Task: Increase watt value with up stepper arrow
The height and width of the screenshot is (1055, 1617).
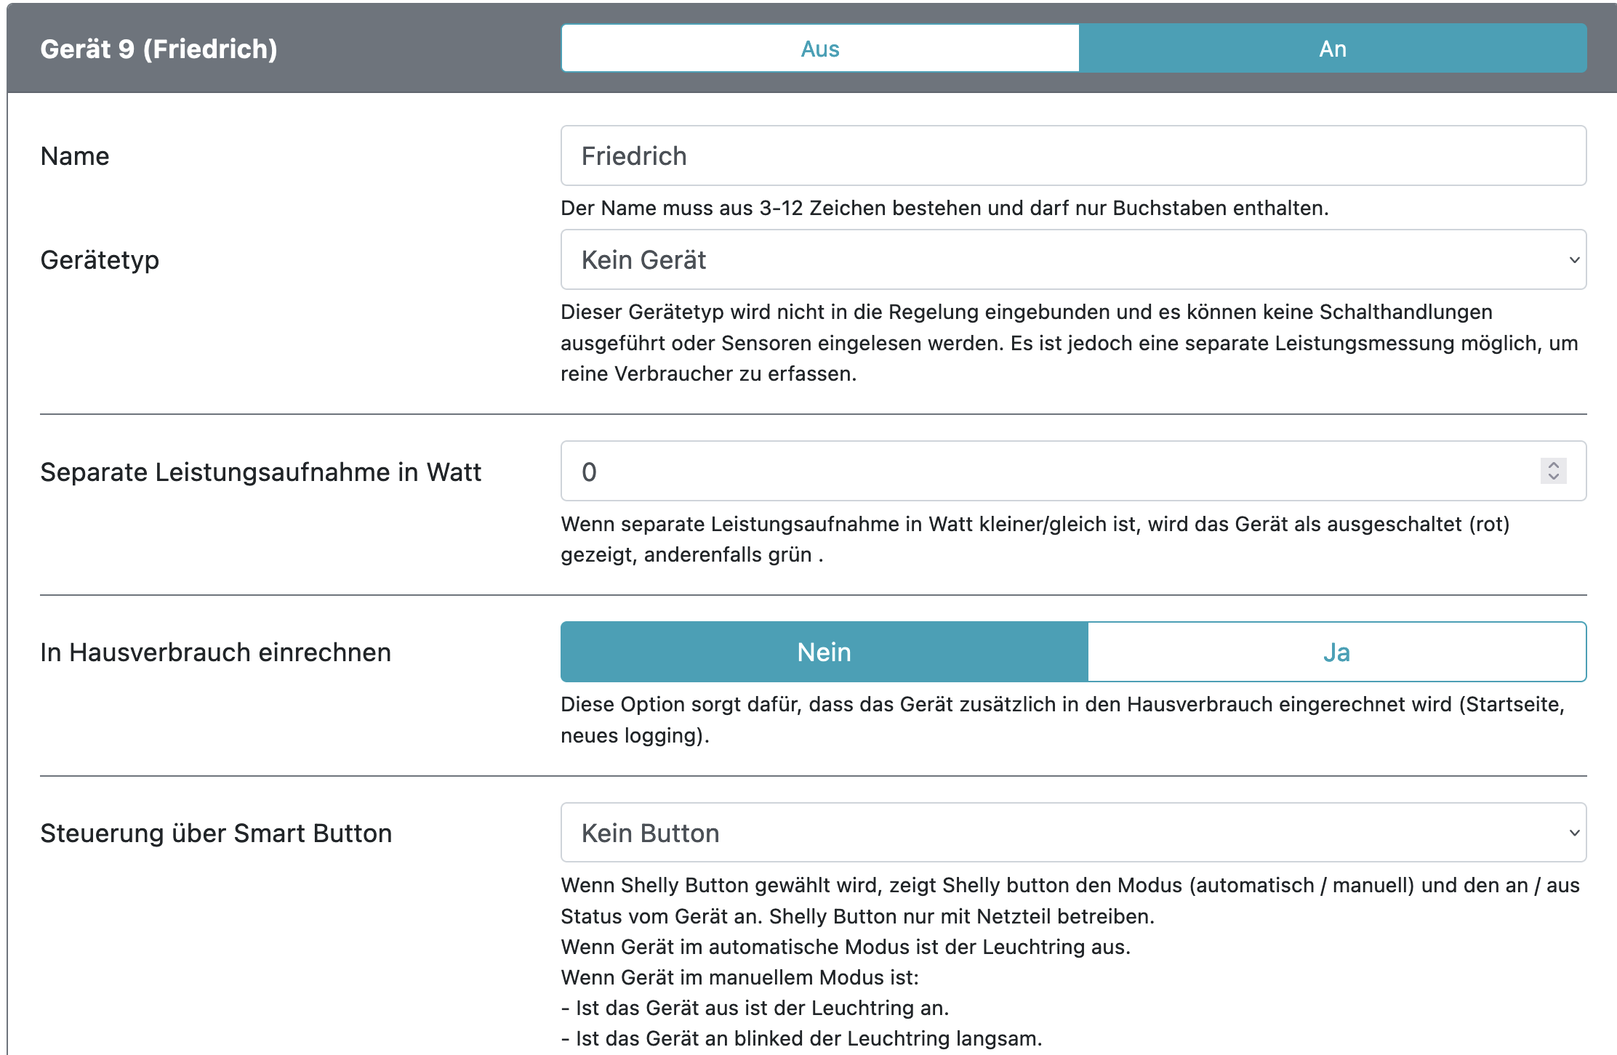Action: point(1554,465)
